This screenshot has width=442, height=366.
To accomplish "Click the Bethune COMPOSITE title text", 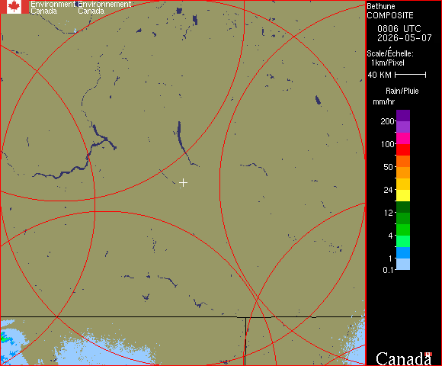I will point(390,11).
